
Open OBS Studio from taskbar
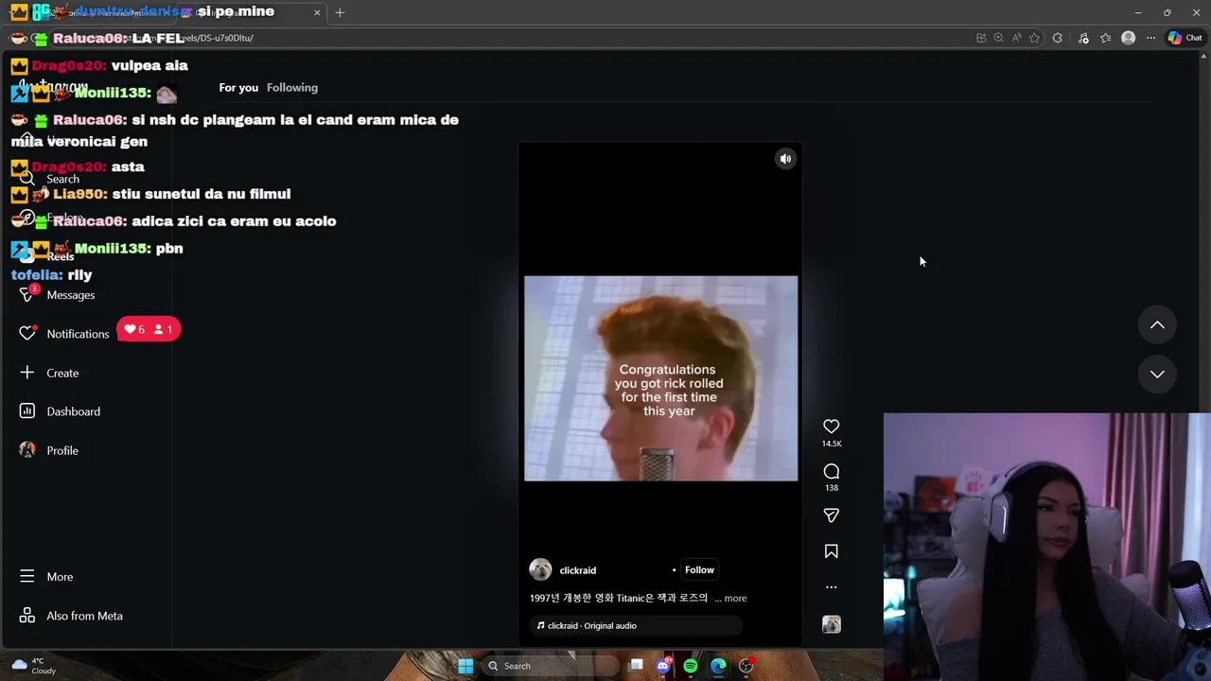tap(746, 666)
